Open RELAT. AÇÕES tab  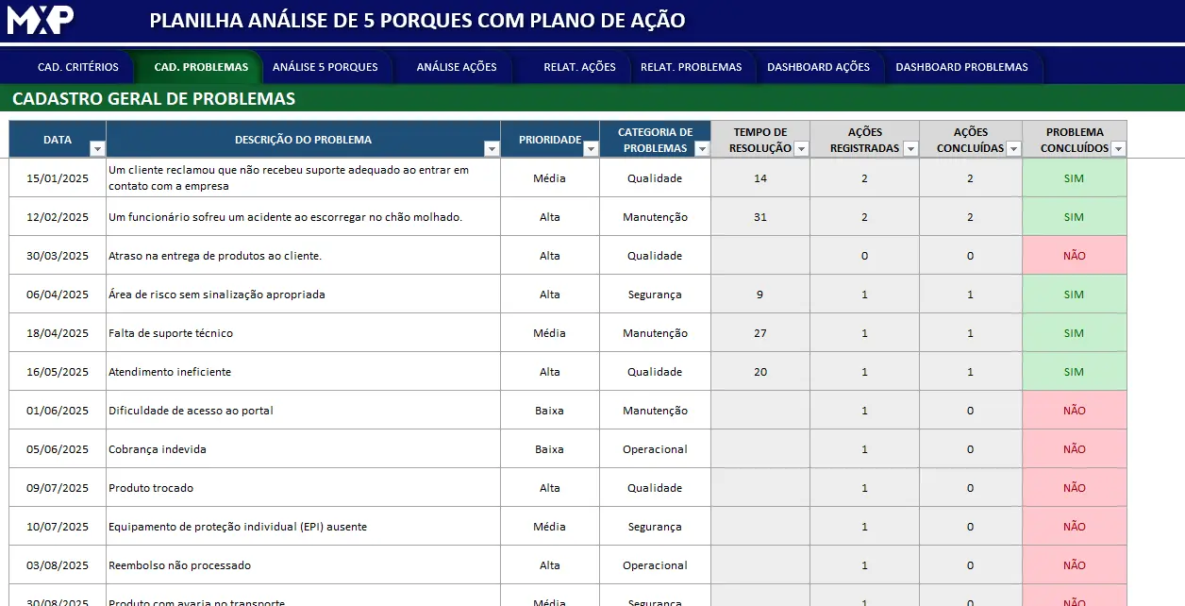[x=579, y=67]
